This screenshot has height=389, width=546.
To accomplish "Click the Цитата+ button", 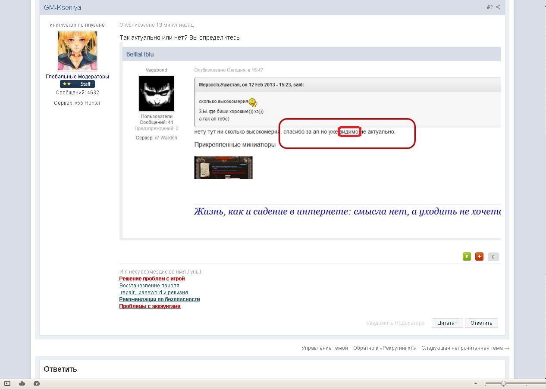I will (447, 323).
